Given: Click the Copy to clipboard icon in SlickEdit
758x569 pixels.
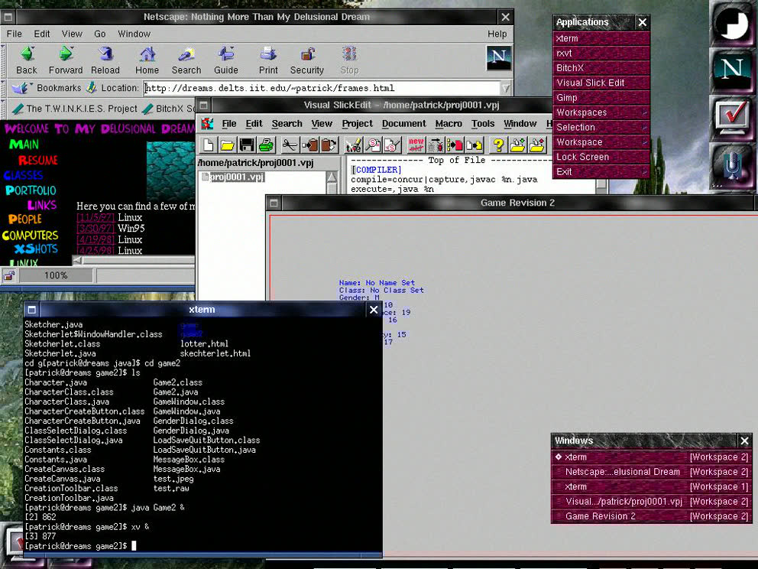Looking at the screenshot, I should point(309,145).
